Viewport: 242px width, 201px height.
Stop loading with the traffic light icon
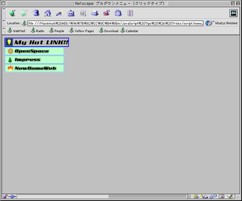click(130, 13)
